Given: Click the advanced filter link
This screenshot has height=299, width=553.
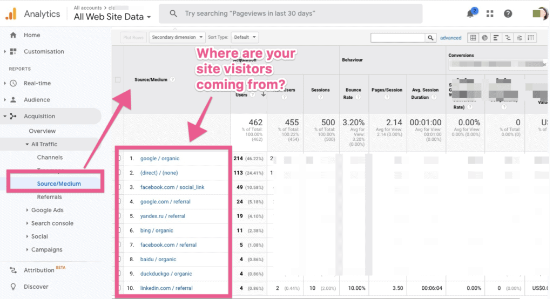Looking at the screenshot, I should (x=450, y=38).
